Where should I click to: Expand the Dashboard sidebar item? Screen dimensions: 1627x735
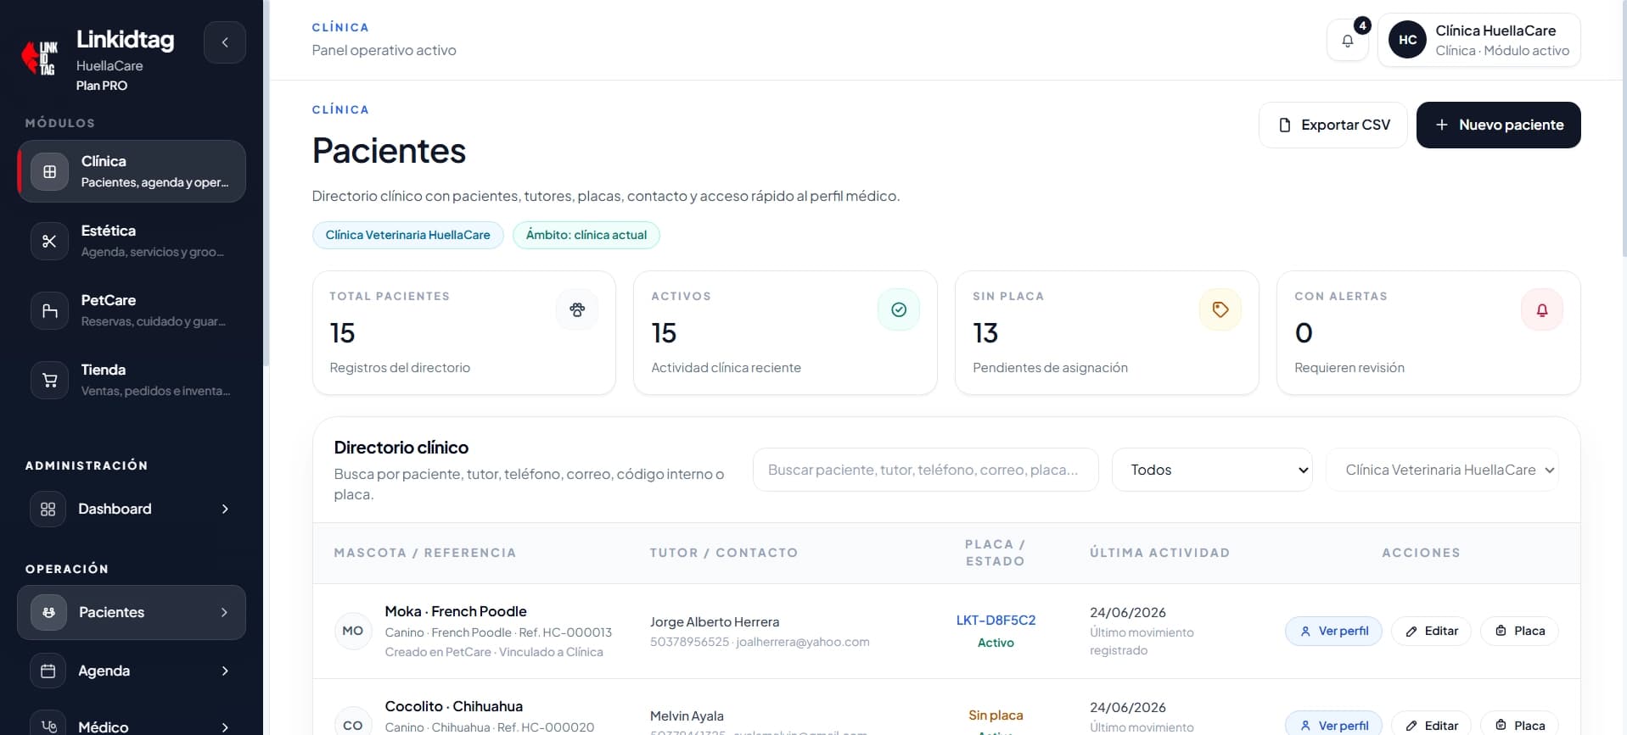coord(132,509)
